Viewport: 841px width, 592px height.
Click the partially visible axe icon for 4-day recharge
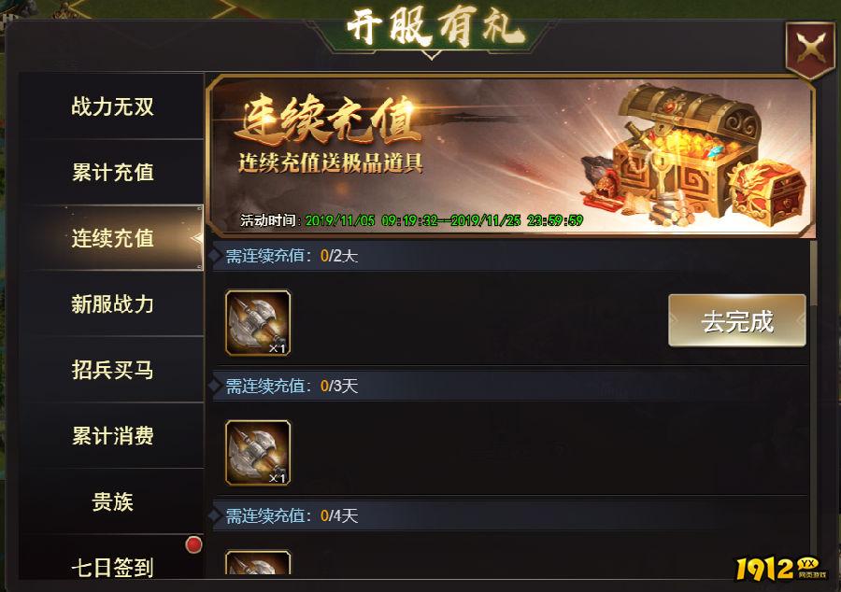pyautogui.click(x=258, y=562)
